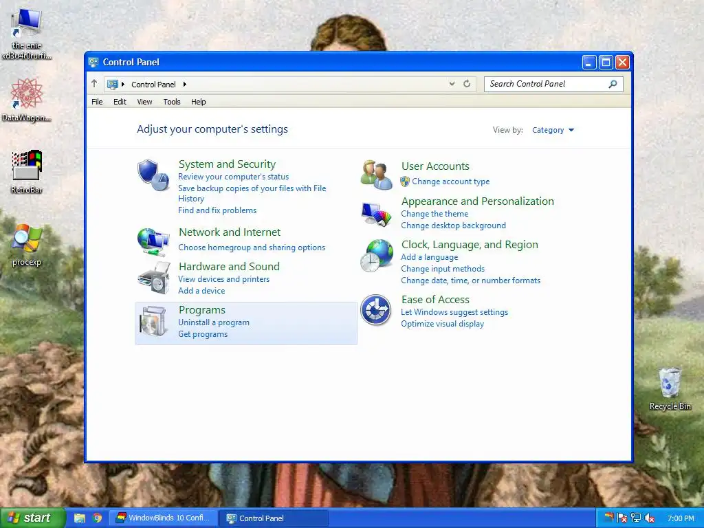Select the DataWagon desktop shortcut

point(27,100)
